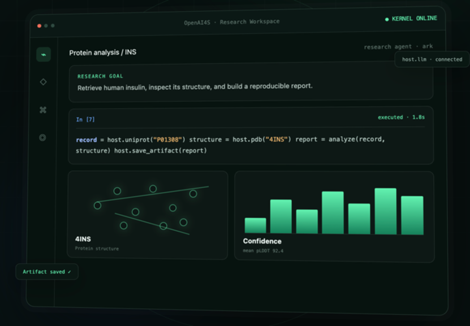Click the executed · 1.8s status
This screenshot has height=326, width=470.
click(401, 117)
